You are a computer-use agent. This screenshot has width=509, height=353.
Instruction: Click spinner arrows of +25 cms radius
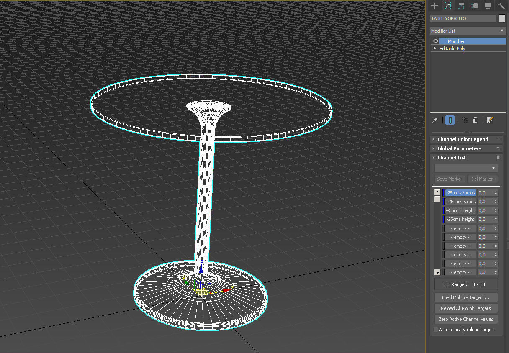[x=496, y=202]
